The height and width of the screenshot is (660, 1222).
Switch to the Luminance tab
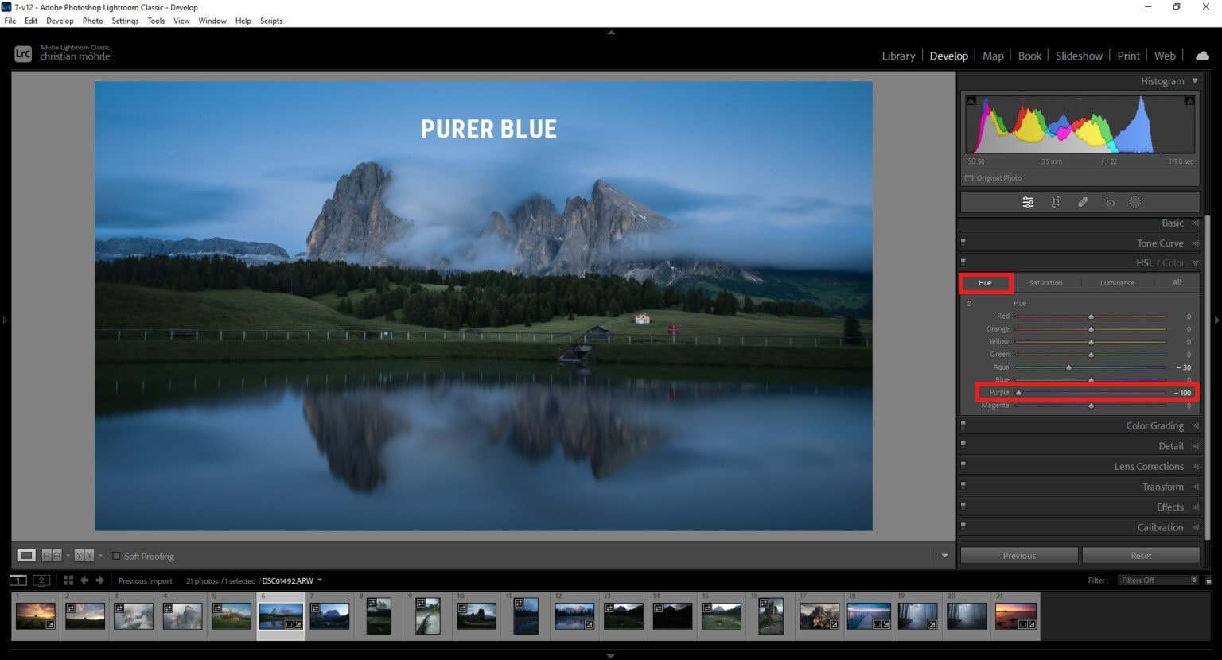(1117, 283)
